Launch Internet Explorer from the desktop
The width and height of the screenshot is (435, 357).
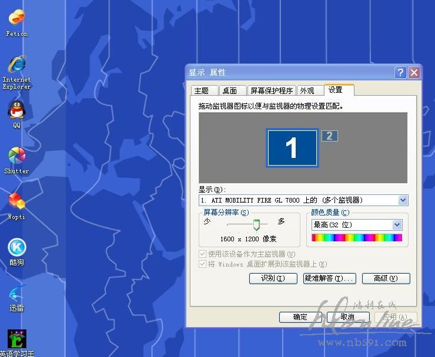[x=16, y=65]
